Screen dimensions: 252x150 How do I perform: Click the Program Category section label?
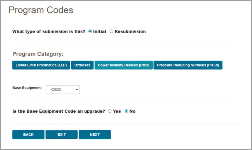[38, 54]
